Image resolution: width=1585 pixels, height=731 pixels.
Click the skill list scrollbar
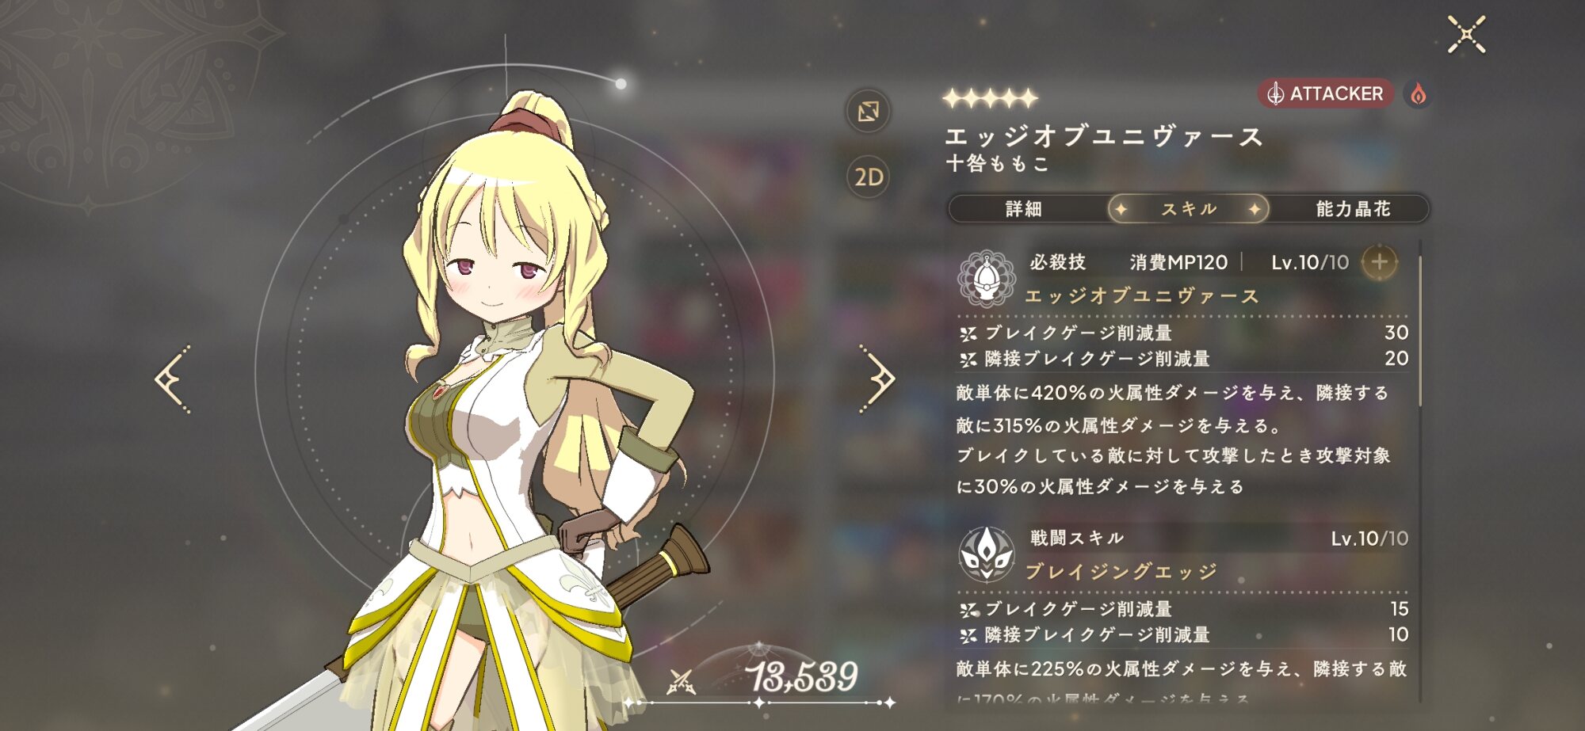[1419, 331]
